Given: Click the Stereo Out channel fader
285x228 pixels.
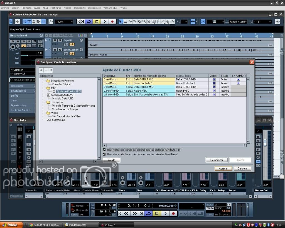Looking at the screenshot, I should [265, 142].
